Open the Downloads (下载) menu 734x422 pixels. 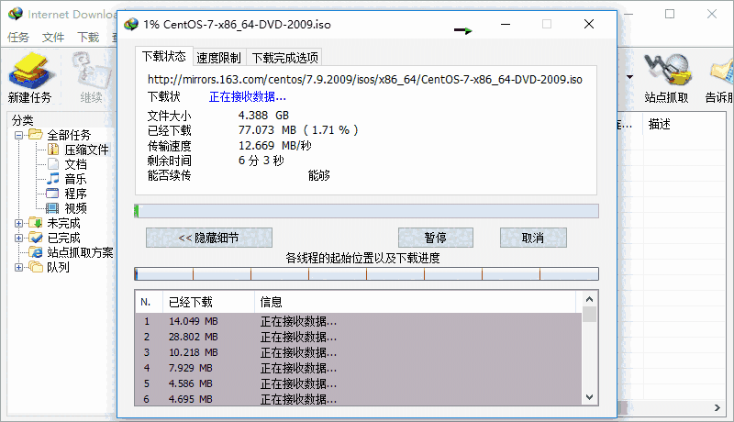point(88,37)
